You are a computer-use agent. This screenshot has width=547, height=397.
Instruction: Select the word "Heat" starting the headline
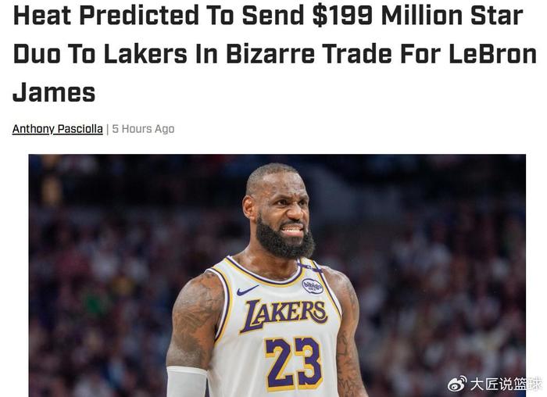coord(42,16)
